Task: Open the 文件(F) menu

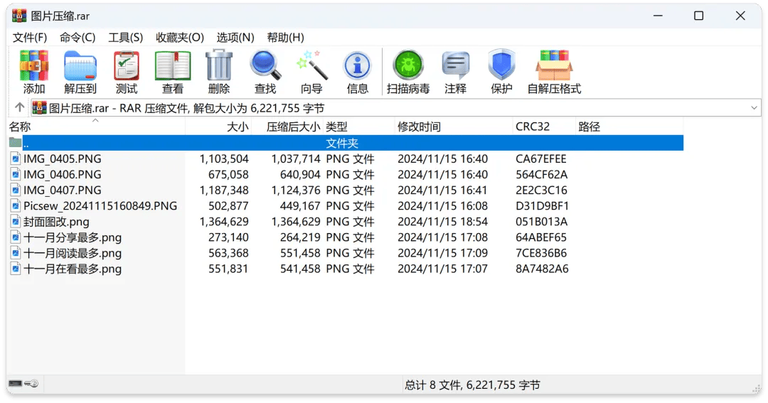Action: coord(30,38)
